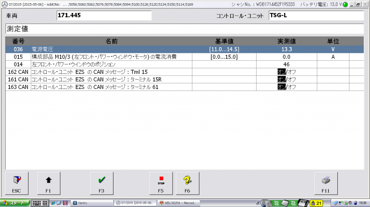Confirm with the F3 green checkmark
The width and height of the screenshot is (370, 207).
102,183
